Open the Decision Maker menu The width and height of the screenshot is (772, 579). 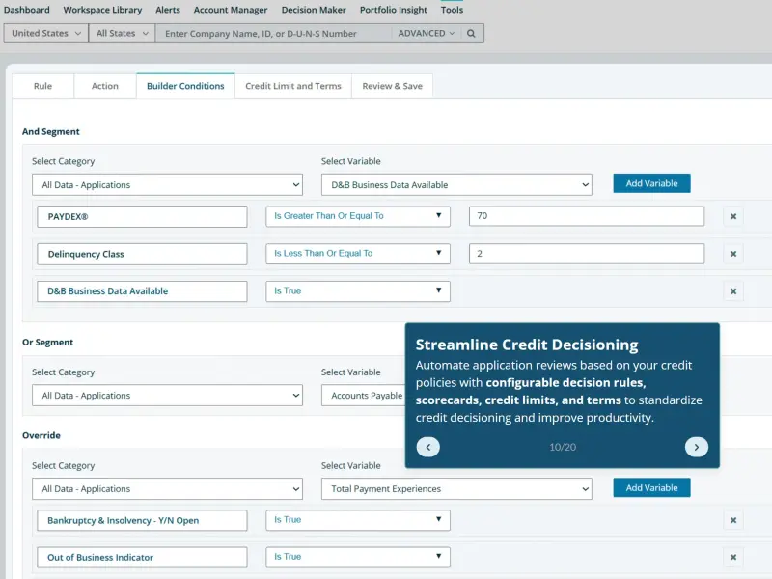pyautogui.click(x=314, y=10)
